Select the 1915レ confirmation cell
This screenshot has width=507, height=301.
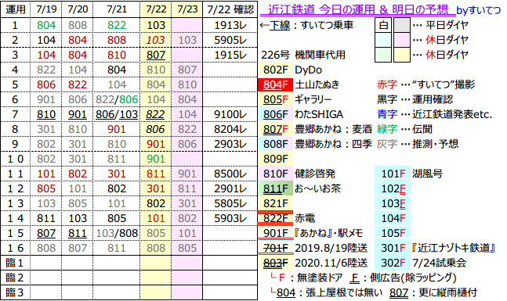point(230,55)
